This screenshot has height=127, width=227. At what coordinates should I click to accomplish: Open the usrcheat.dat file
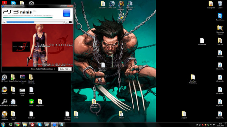point(202,42)
